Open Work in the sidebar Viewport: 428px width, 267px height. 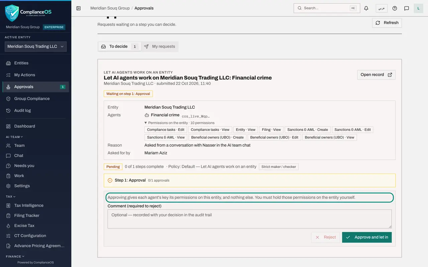click(x=35, y=176)
